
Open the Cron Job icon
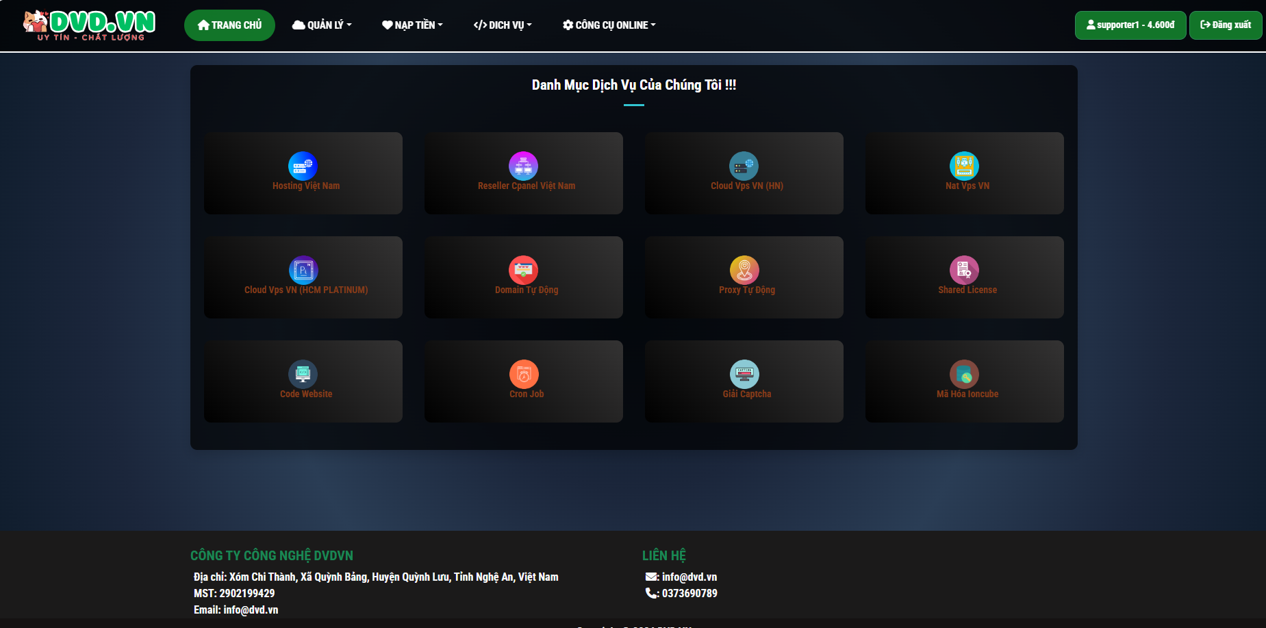click(x=523, y=374)
